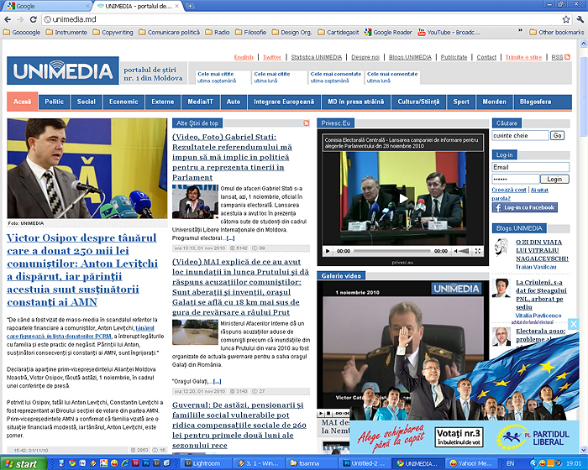Image resolution: width=588 pixels, height=470 pixels.
Task: Open the YouTube bookmark
Action: [449, 32]
